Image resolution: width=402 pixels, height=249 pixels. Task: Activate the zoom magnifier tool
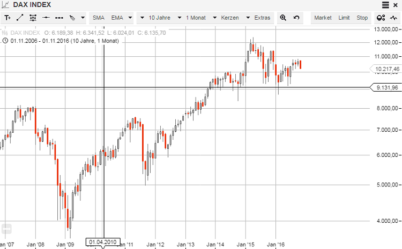(283, 18)
